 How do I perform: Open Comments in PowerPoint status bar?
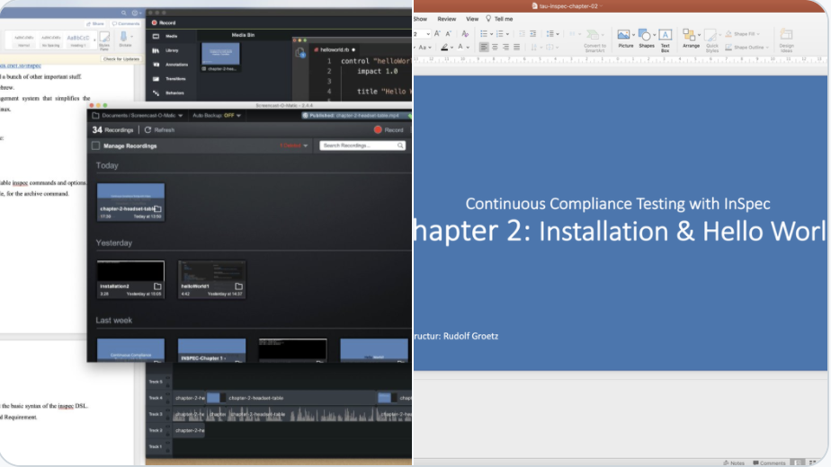coord(769,463)
